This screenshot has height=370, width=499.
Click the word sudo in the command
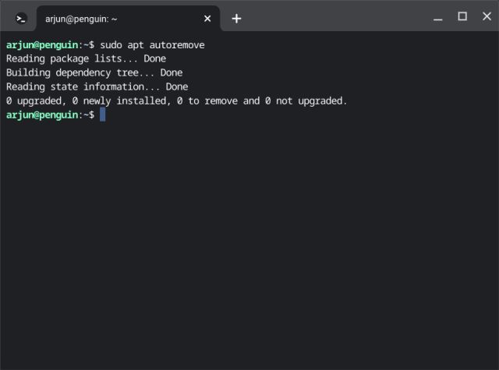click(111, 44)
